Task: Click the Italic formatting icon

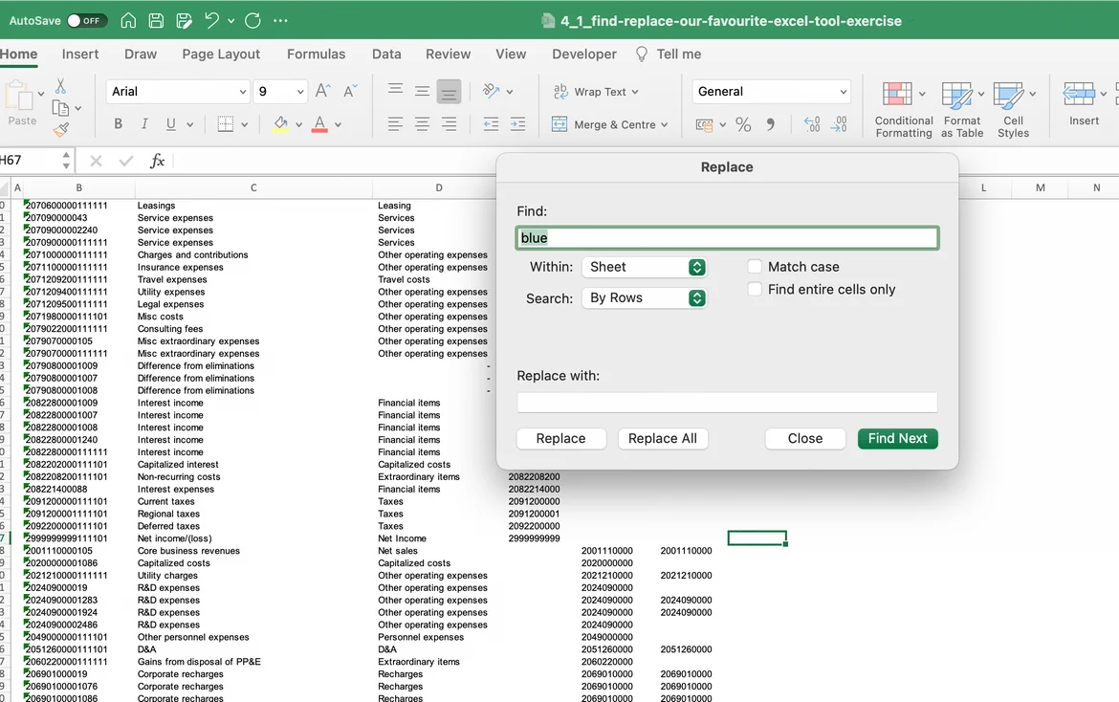Action: (144, 124)
